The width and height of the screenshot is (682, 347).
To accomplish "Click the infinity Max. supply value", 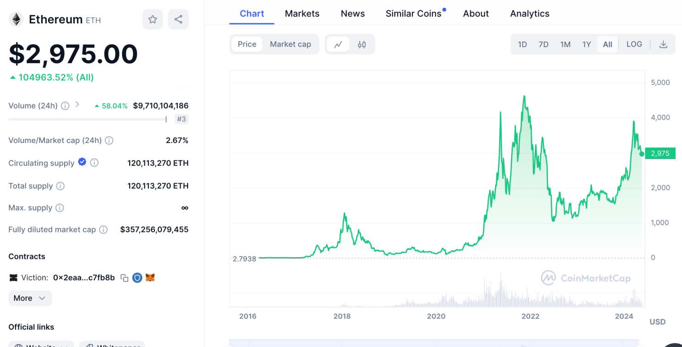I will 185,208.
